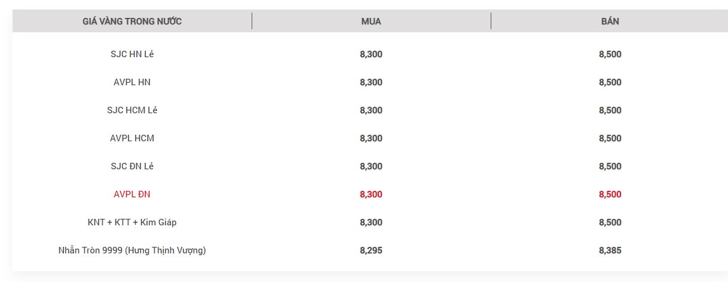Click the red 8,300 buy price of AVPL ĐN
Screen dimensions: 728x282
[x=371, y=194]
